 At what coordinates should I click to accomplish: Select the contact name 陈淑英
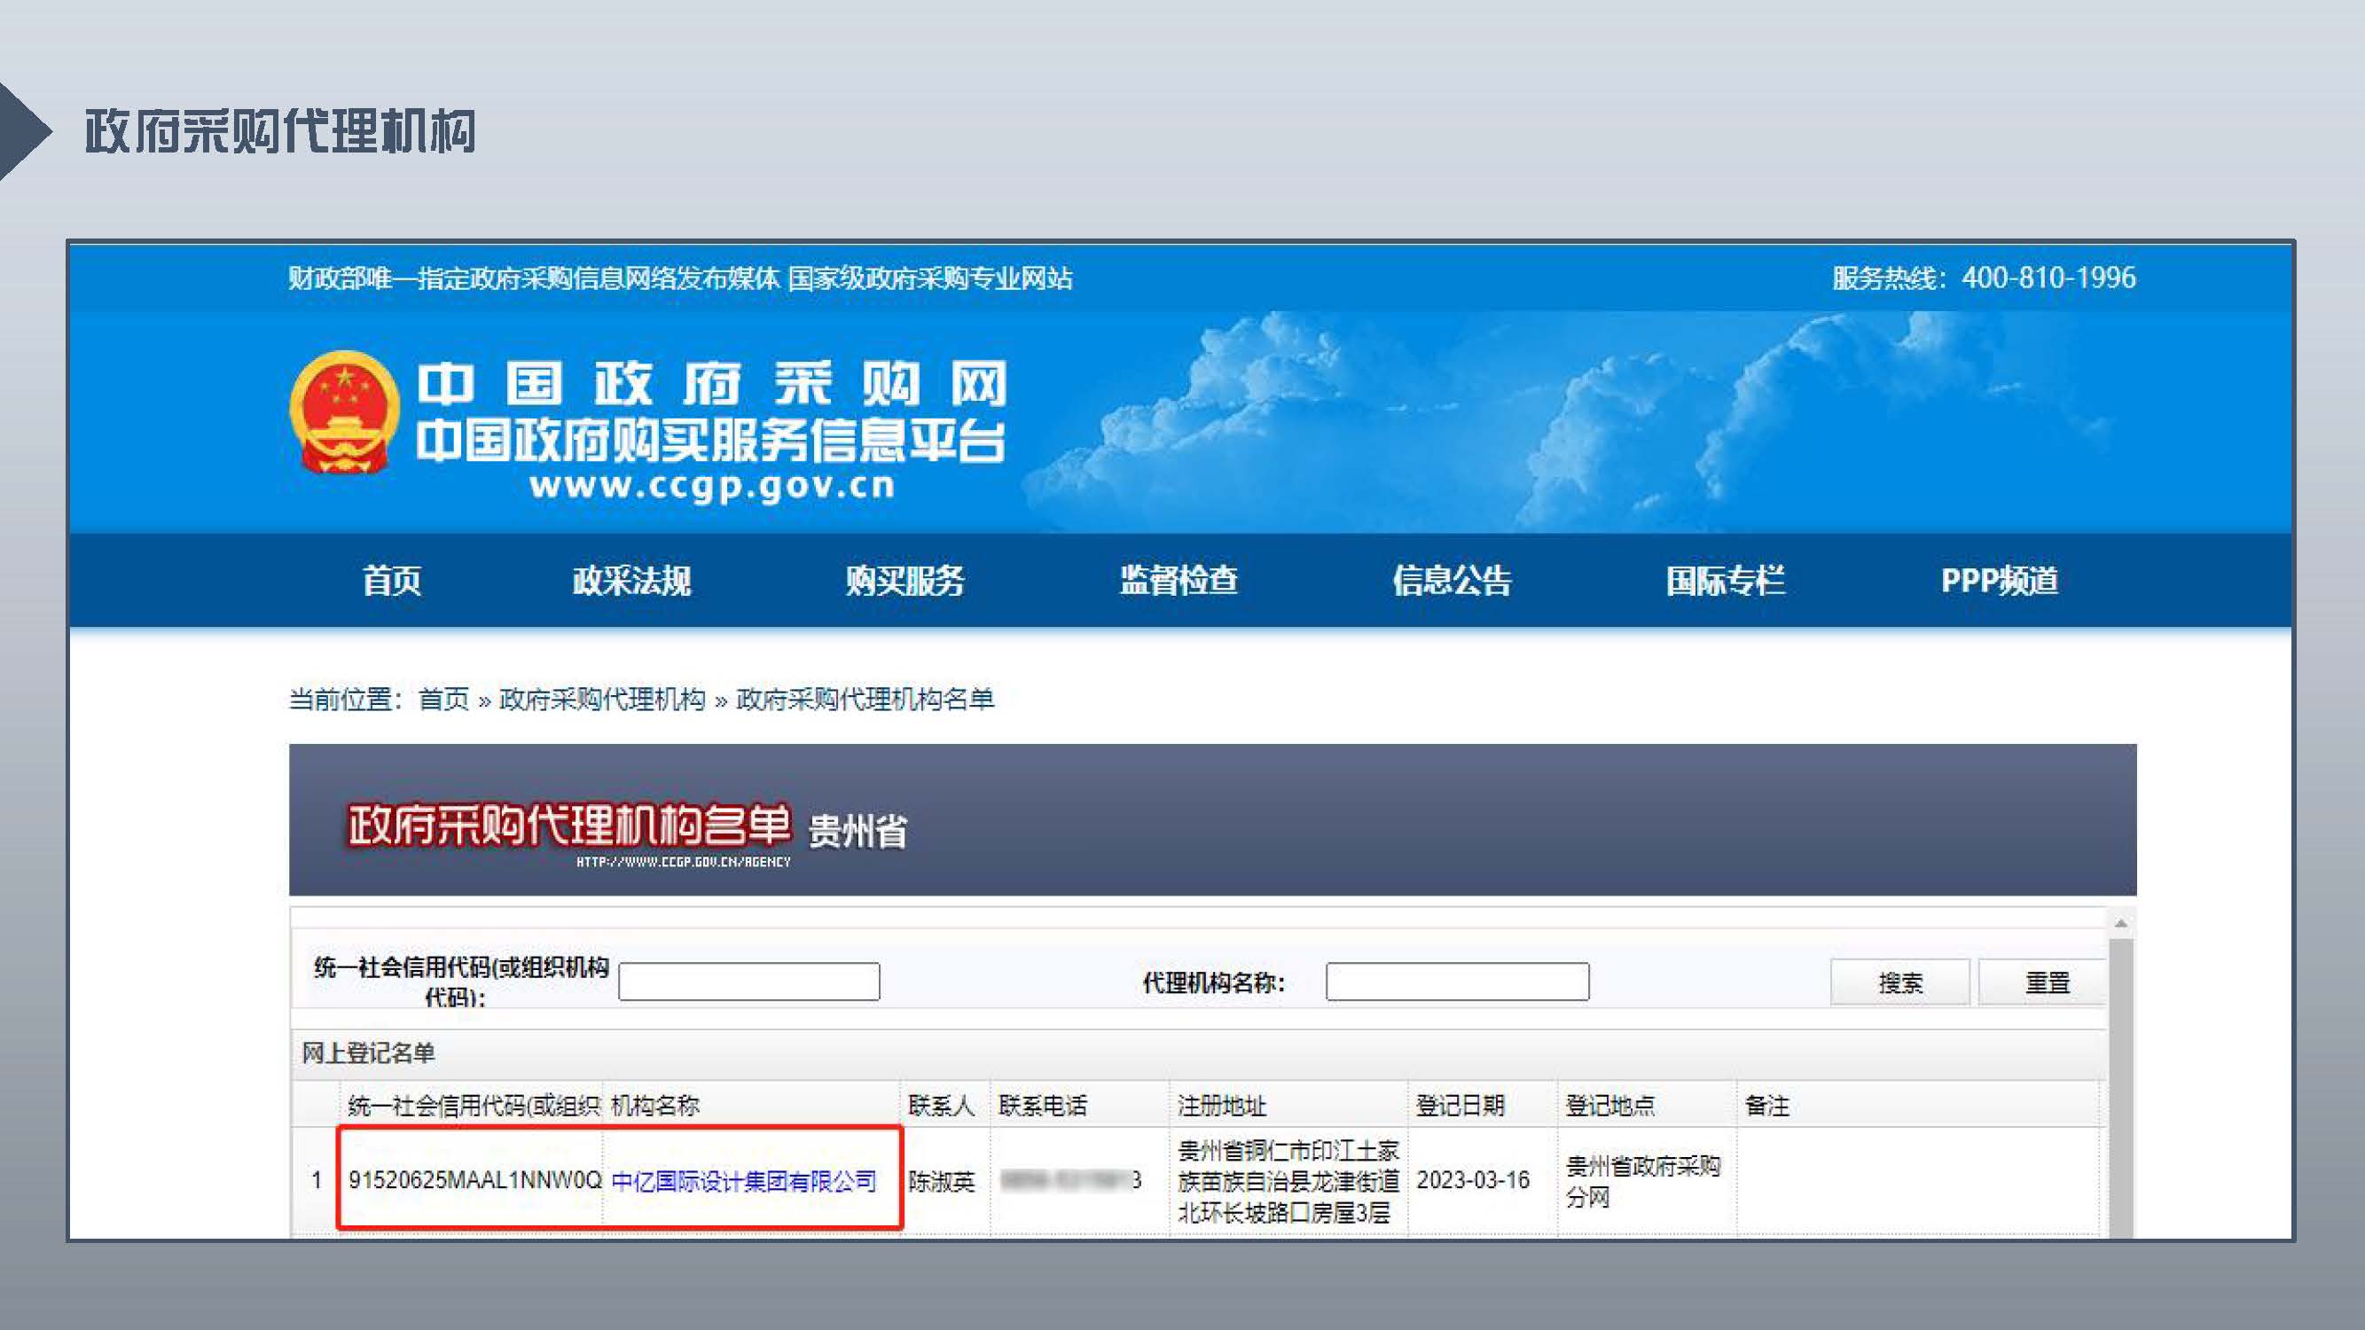tap(941, 1181)
